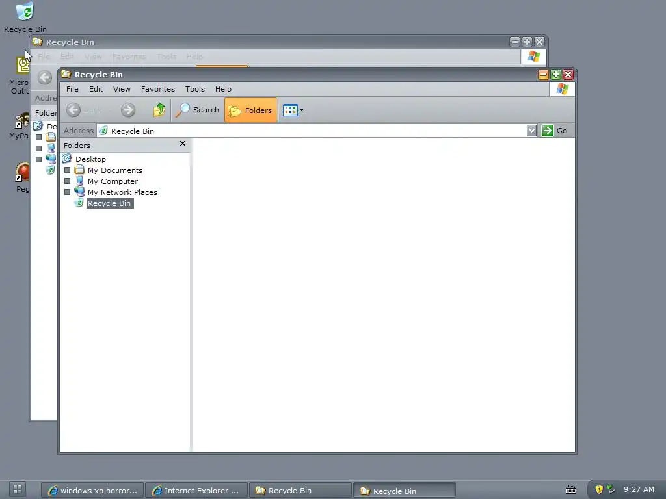Click the Desktop icon in folder tree
666x499 pixels.
67,159
